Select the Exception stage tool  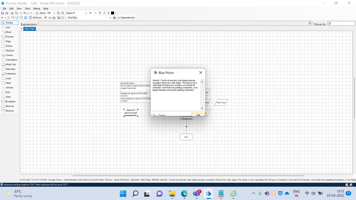coord(10,101)
